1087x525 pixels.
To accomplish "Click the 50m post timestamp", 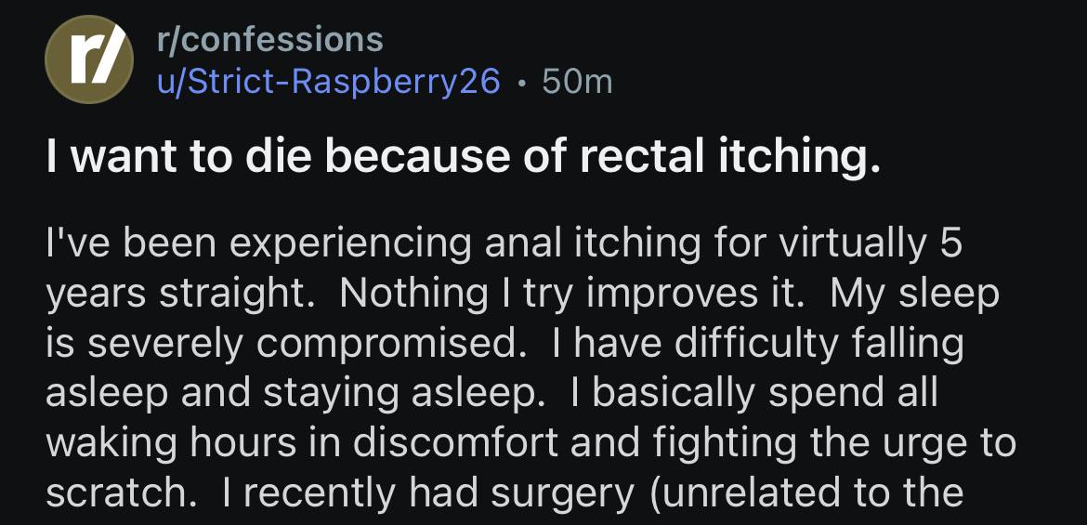I will (577, 82).
